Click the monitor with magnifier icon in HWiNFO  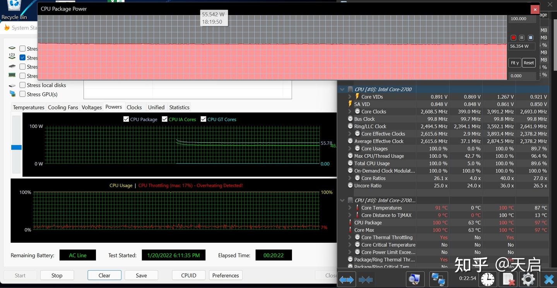(x=415, y=279)
